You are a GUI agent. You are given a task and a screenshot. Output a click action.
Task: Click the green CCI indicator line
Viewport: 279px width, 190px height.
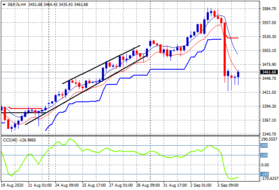[120, 152]
